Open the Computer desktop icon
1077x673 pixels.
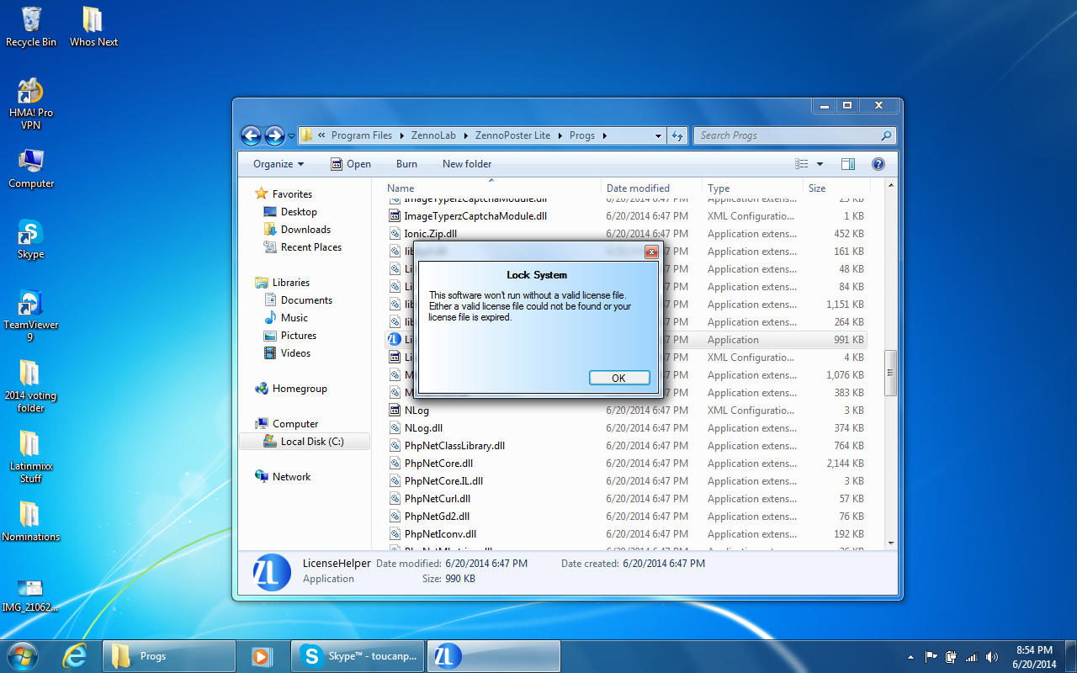click(x=31, y=168)
